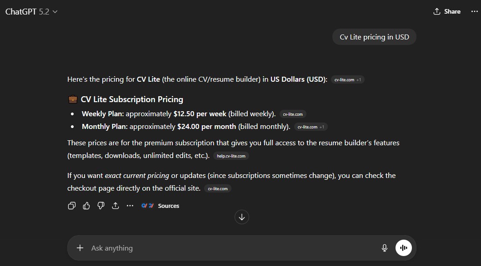Screen dimensions: 481x266
Task: Open the cv-lite.com chip after checkout page sentence
Action: (x=217, y=188)
